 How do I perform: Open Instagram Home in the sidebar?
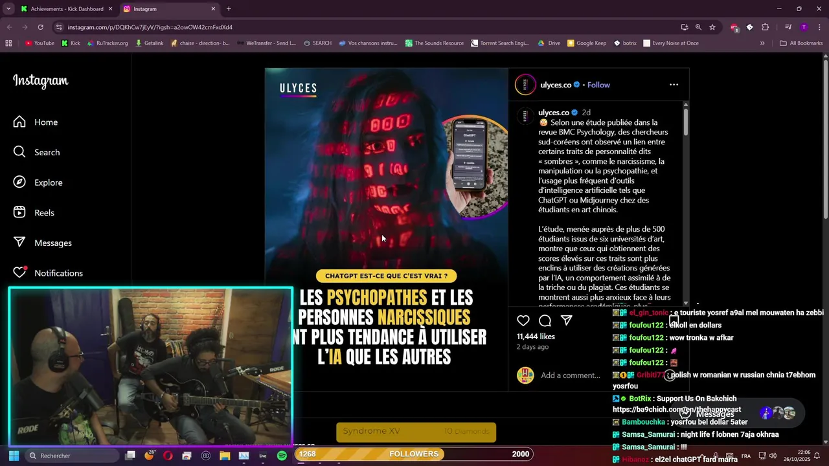(x=36, y=122)
